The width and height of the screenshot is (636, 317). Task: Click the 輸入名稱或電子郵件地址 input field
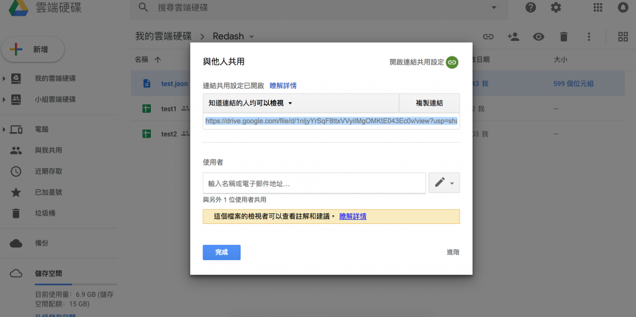[x=314, y=183]
